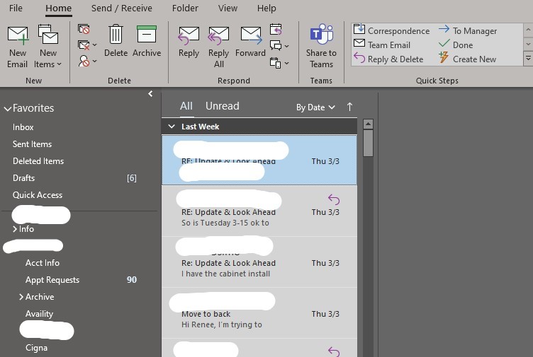Select the highlighted RE: Update & Look Ahead email
533x357 pixels.
point(259,160)
